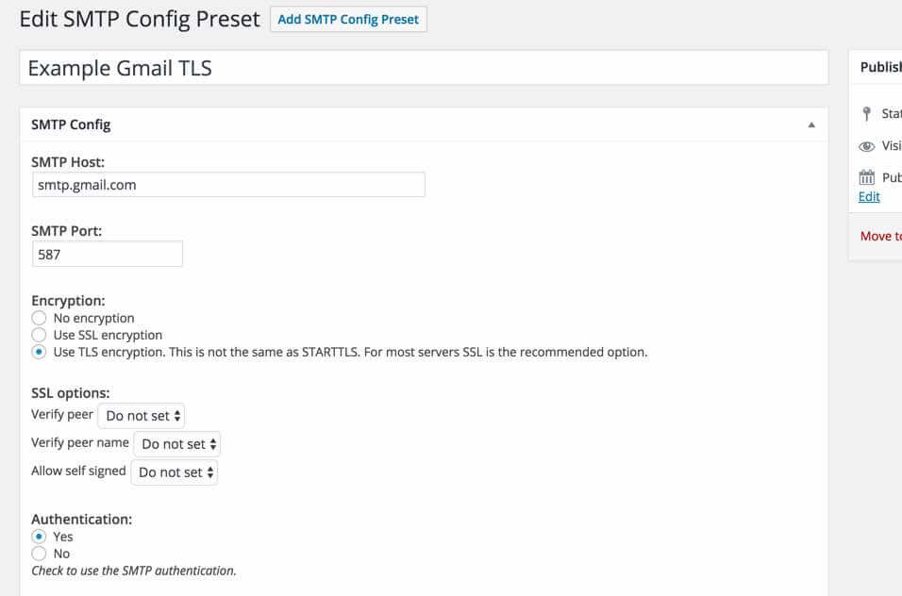Choose Use SSL encryption option

point(39,336)
